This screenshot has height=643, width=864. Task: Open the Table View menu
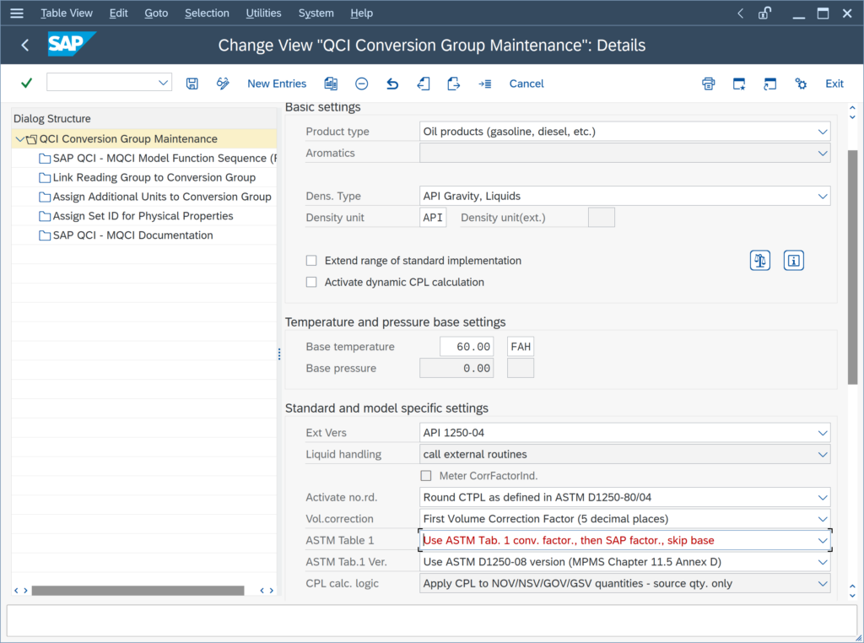[x=67, y=14]
